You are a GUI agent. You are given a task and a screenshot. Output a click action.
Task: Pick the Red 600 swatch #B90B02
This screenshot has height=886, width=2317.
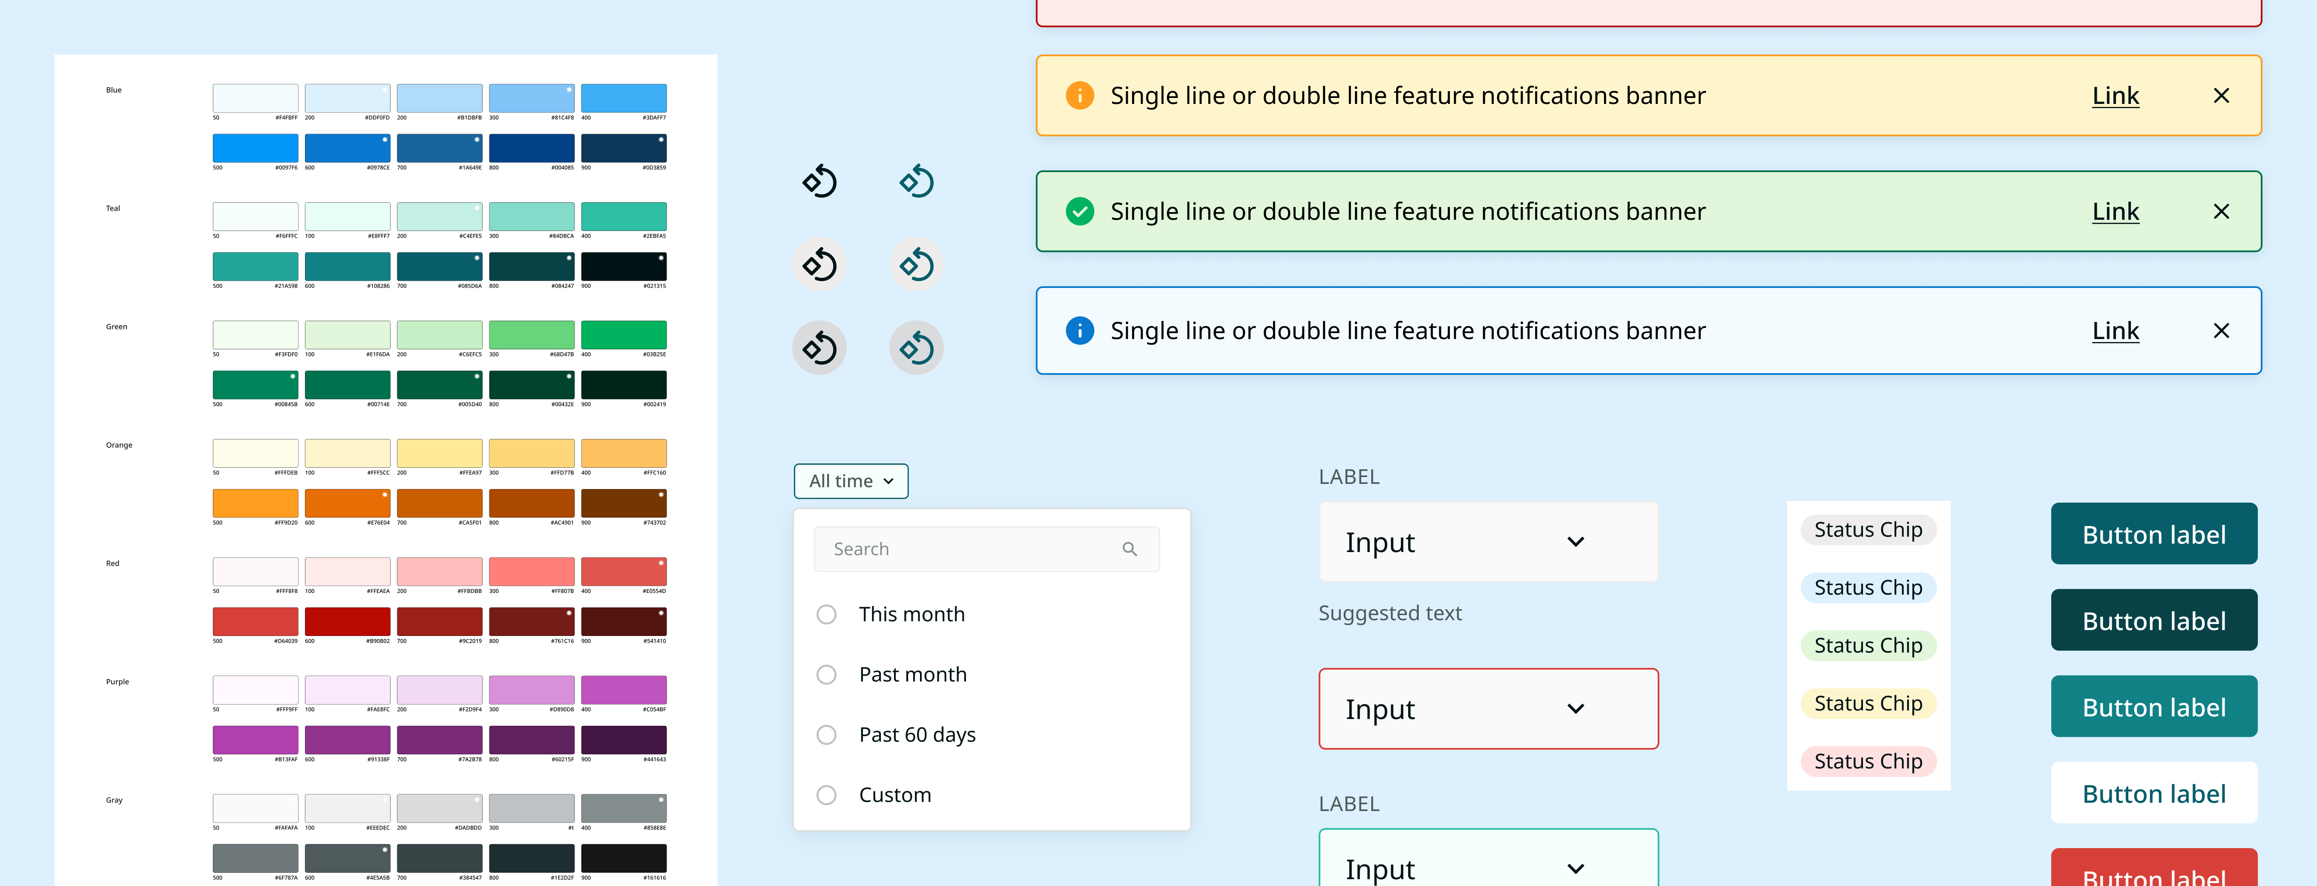pos(347,621)
